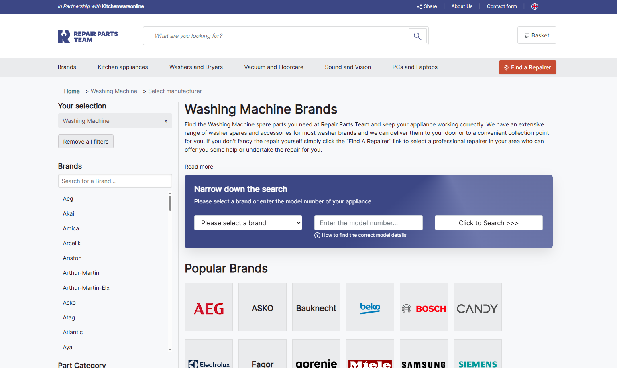Choose the Fagor brand tile

(263, 354)
